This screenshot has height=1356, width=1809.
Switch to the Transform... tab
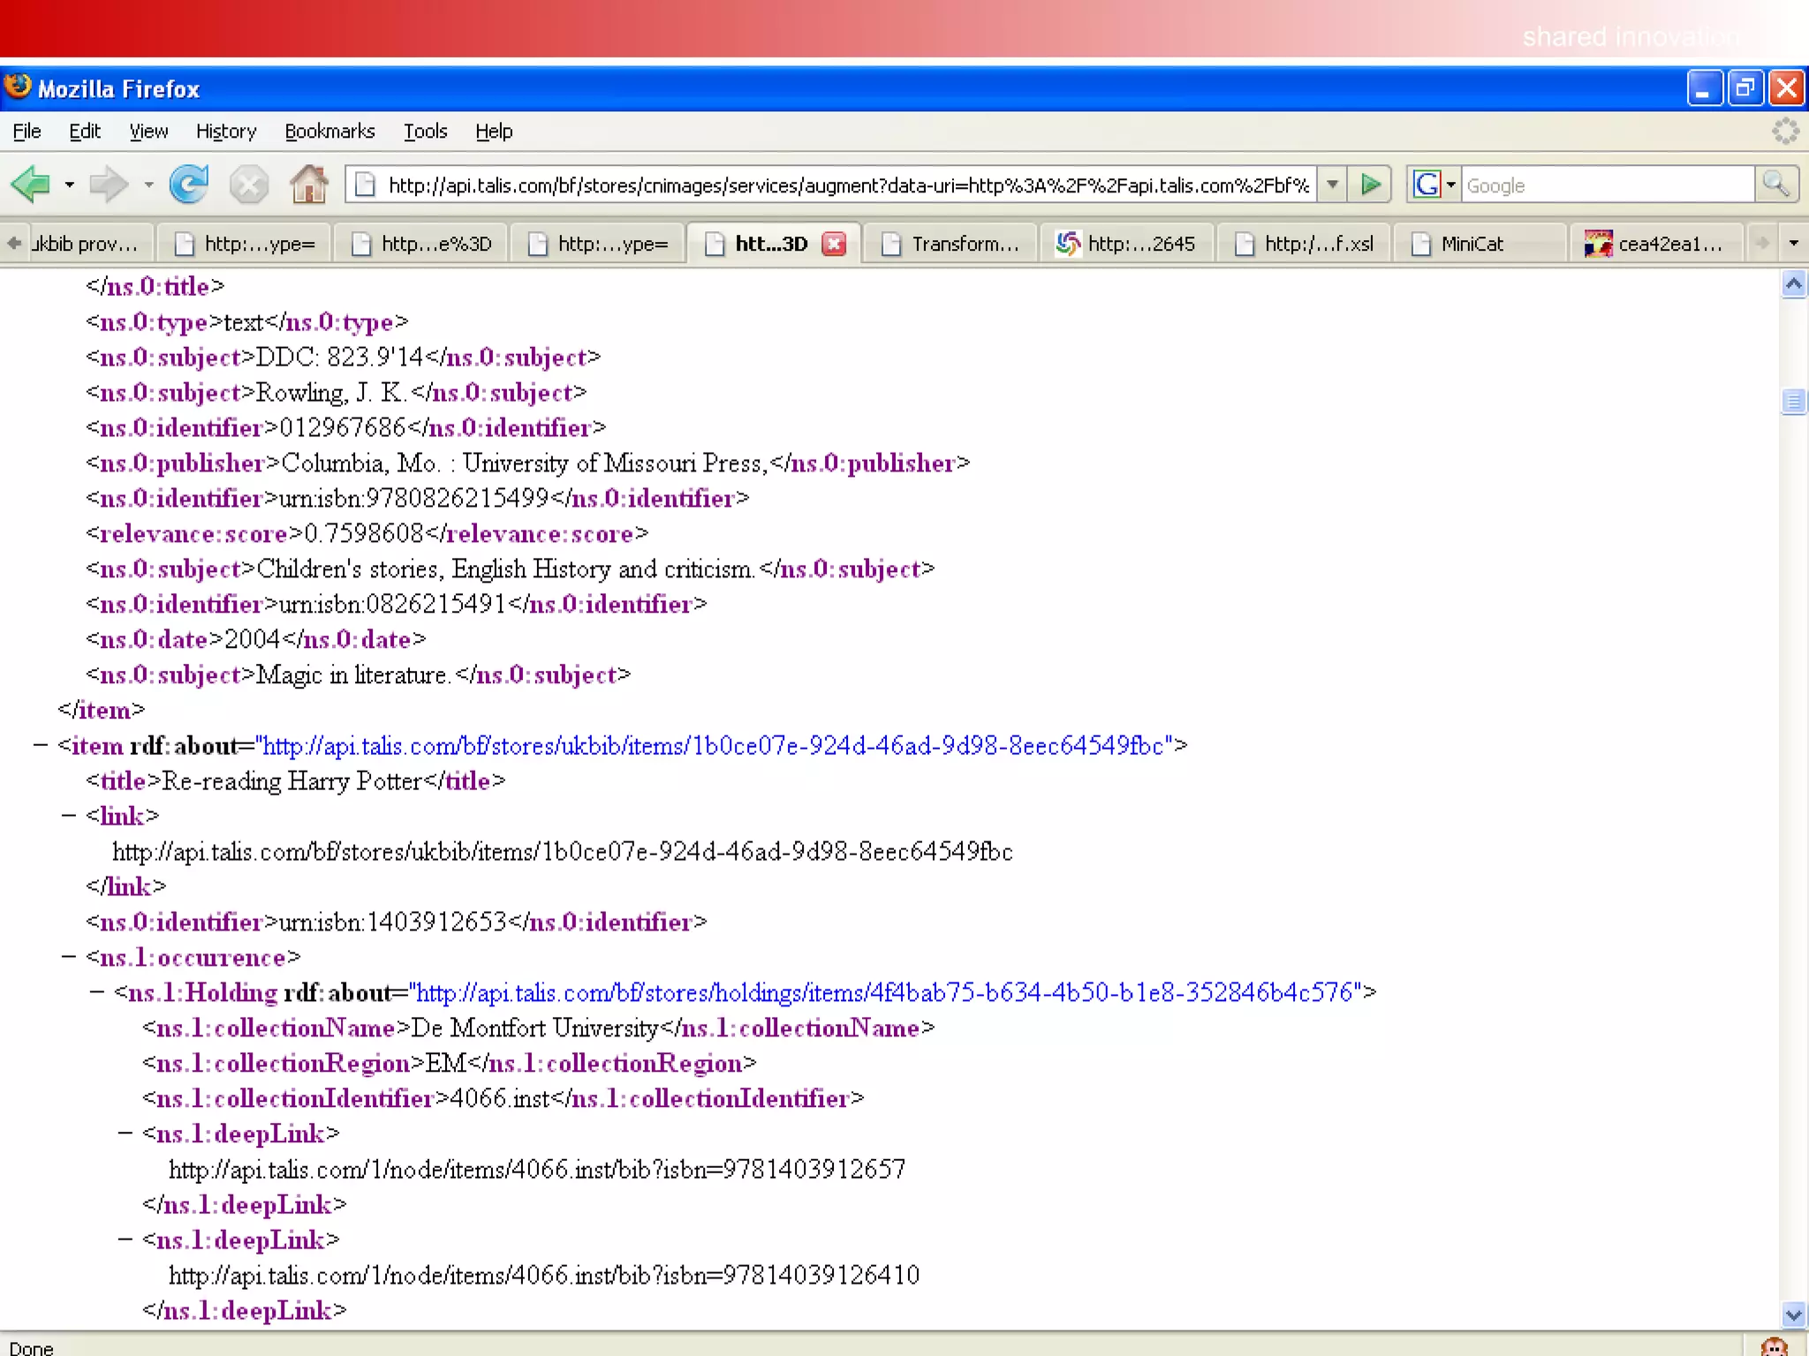pyautogui.click(x=965, y=244)
